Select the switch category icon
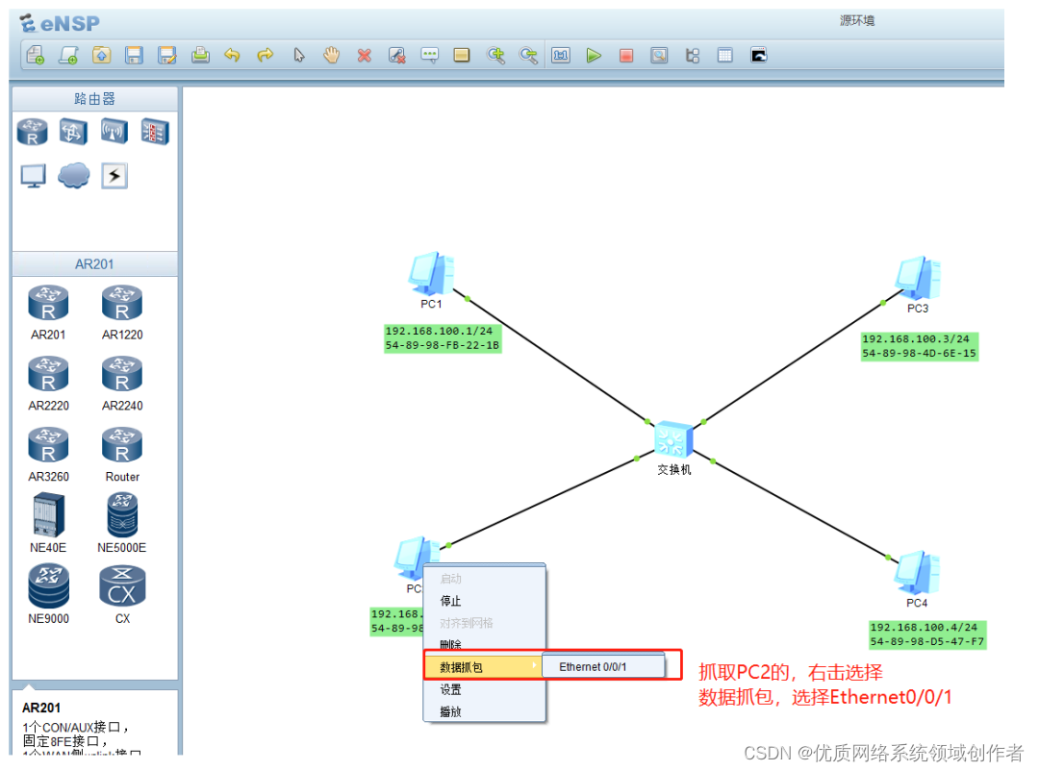The height and width of the screenshot is (771, 1039). tap(73, 131)
